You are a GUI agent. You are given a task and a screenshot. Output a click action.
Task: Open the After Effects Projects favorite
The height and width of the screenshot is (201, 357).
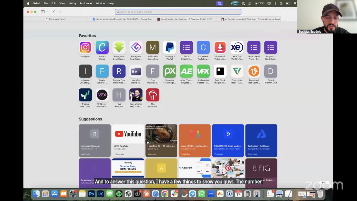(186, 71)
